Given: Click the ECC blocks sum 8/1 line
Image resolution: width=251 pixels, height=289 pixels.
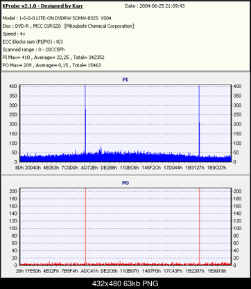Looking at the screenshot, I should coord(33,42).
